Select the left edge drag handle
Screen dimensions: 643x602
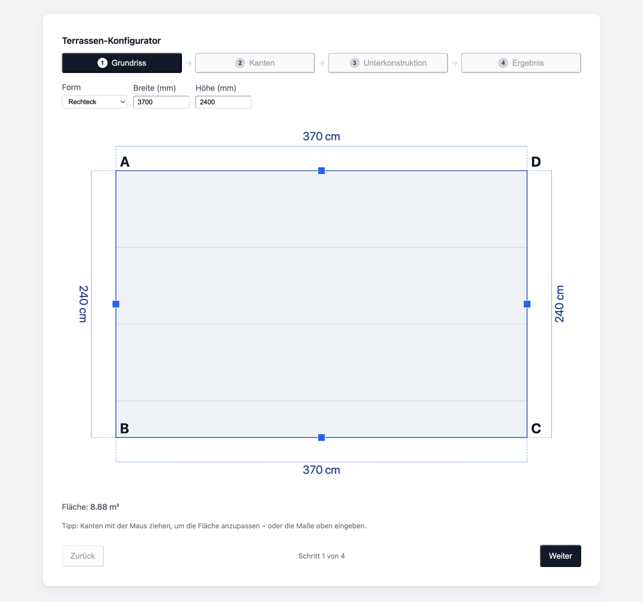click(x=116, y=304)
